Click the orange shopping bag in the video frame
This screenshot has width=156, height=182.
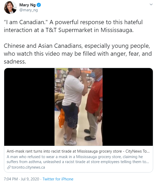pos(61,118)
